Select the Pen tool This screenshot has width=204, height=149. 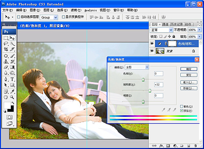[6, 79]
